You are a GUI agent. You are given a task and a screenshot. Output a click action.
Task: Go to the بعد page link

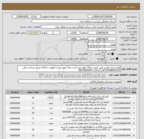tap(111, 88)
